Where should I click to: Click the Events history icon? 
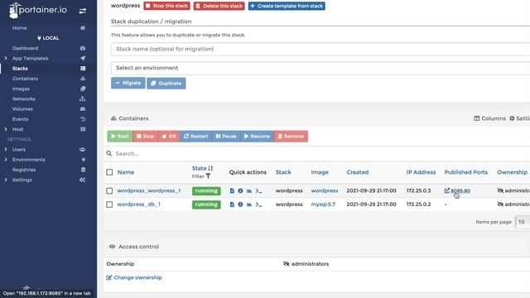83,119
